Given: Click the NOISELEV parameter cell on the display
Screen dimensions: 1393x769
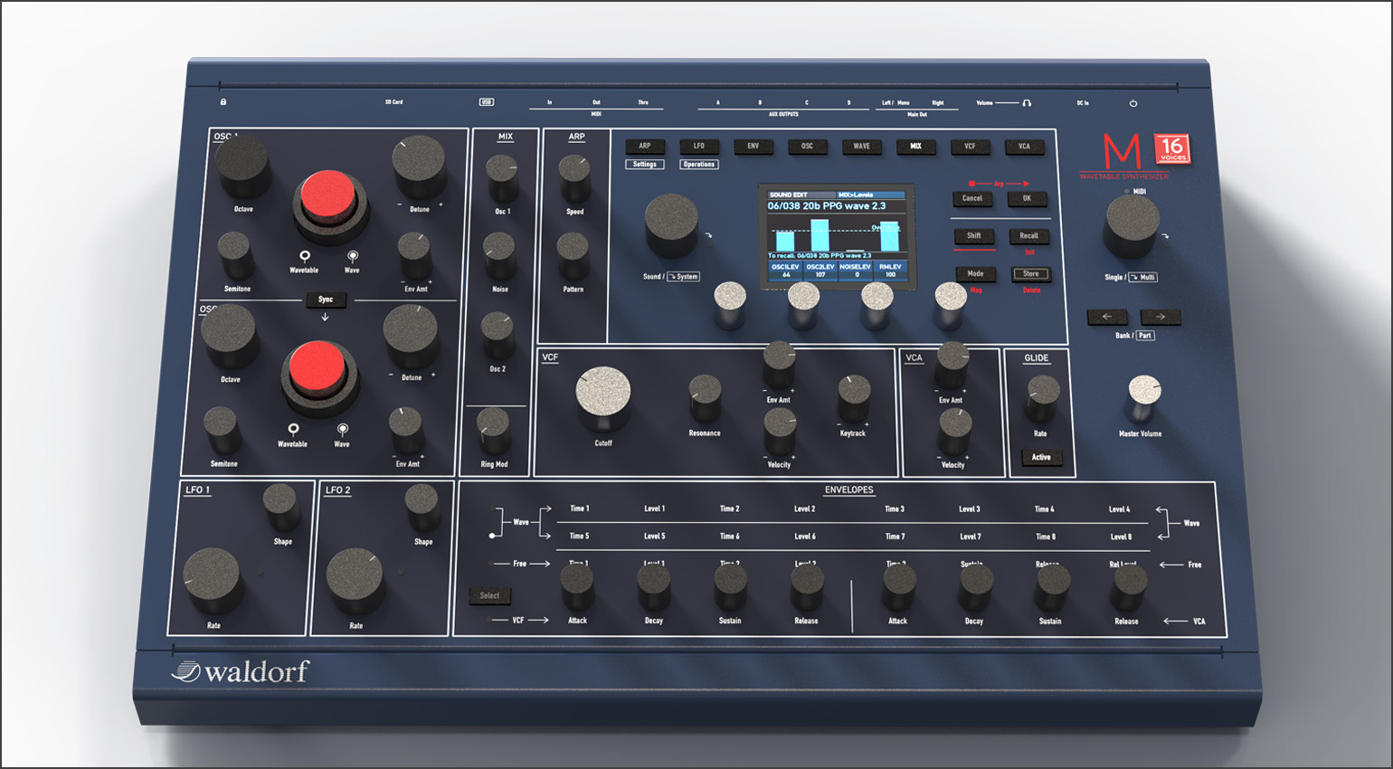Looking at the screenshot, I should click(x=856, y=270).
